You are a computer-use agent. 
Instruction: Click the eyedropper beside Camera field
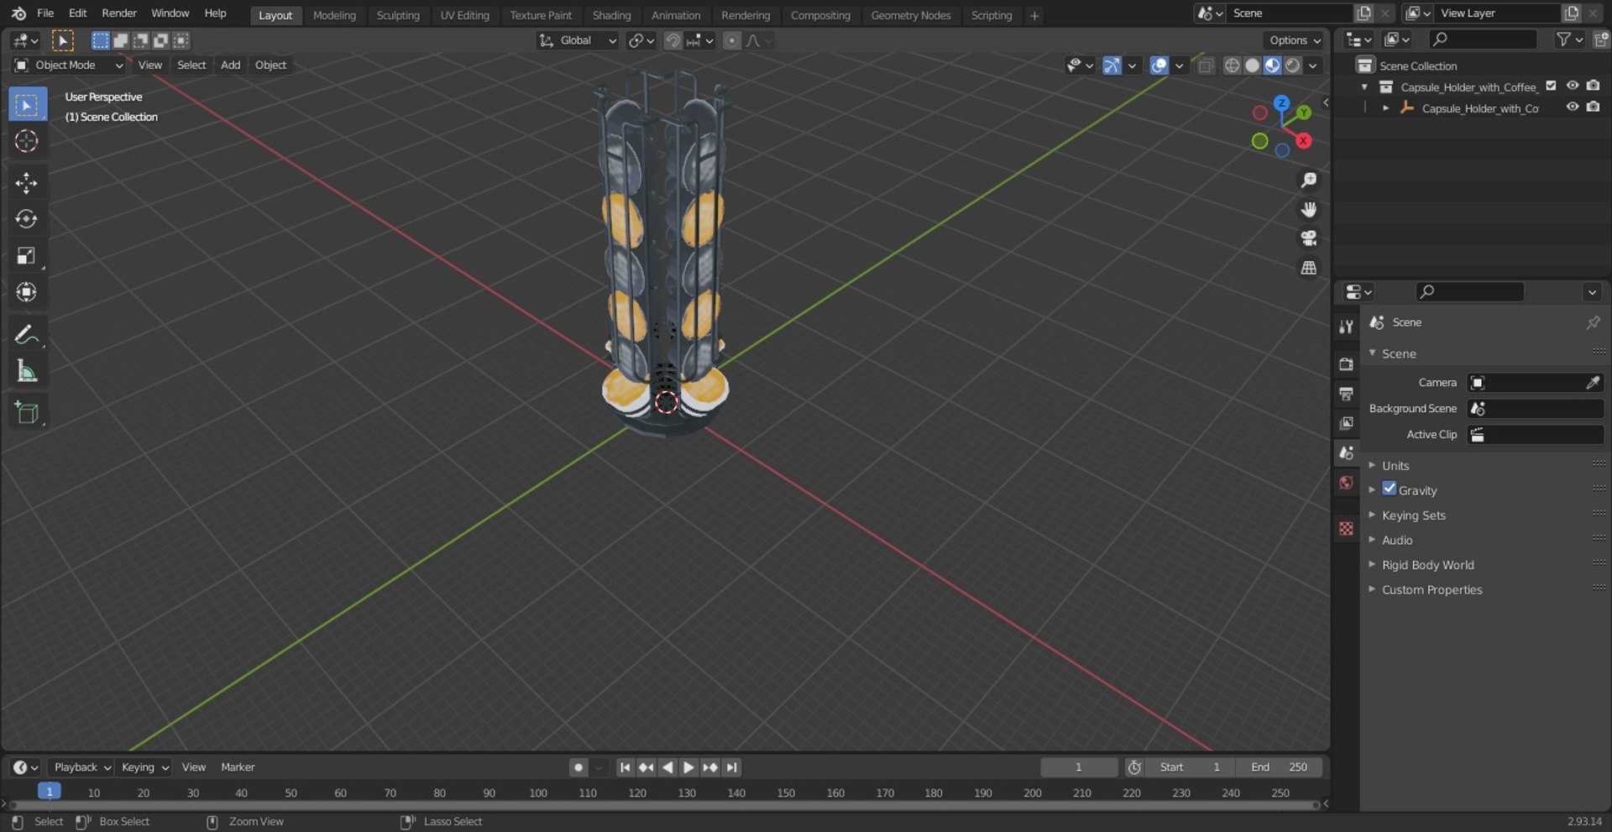(1592, 383)
